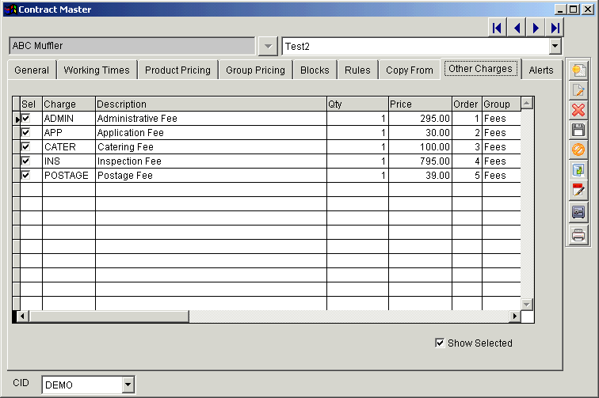The image size is (599, 398).
Task: Toggle the Sel checkbox for CATER row
Action: (26, 147)
